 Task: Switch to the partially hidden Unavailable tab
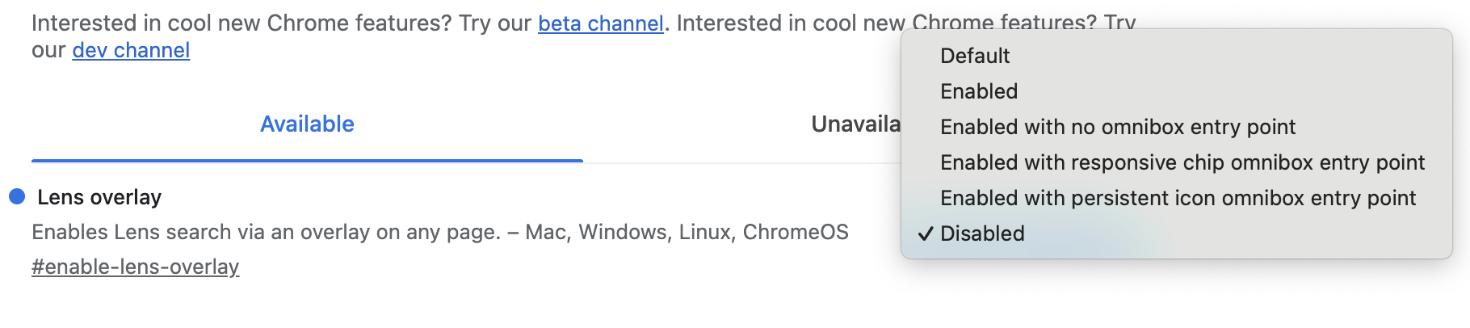(855, 124)
